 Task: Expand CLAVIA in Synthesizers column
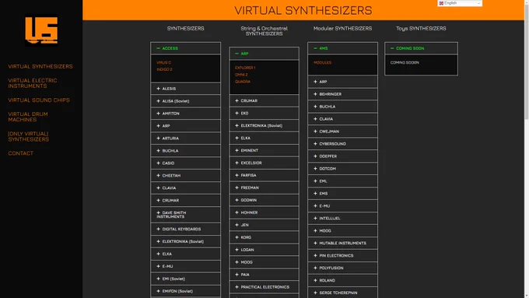(186, 188)
